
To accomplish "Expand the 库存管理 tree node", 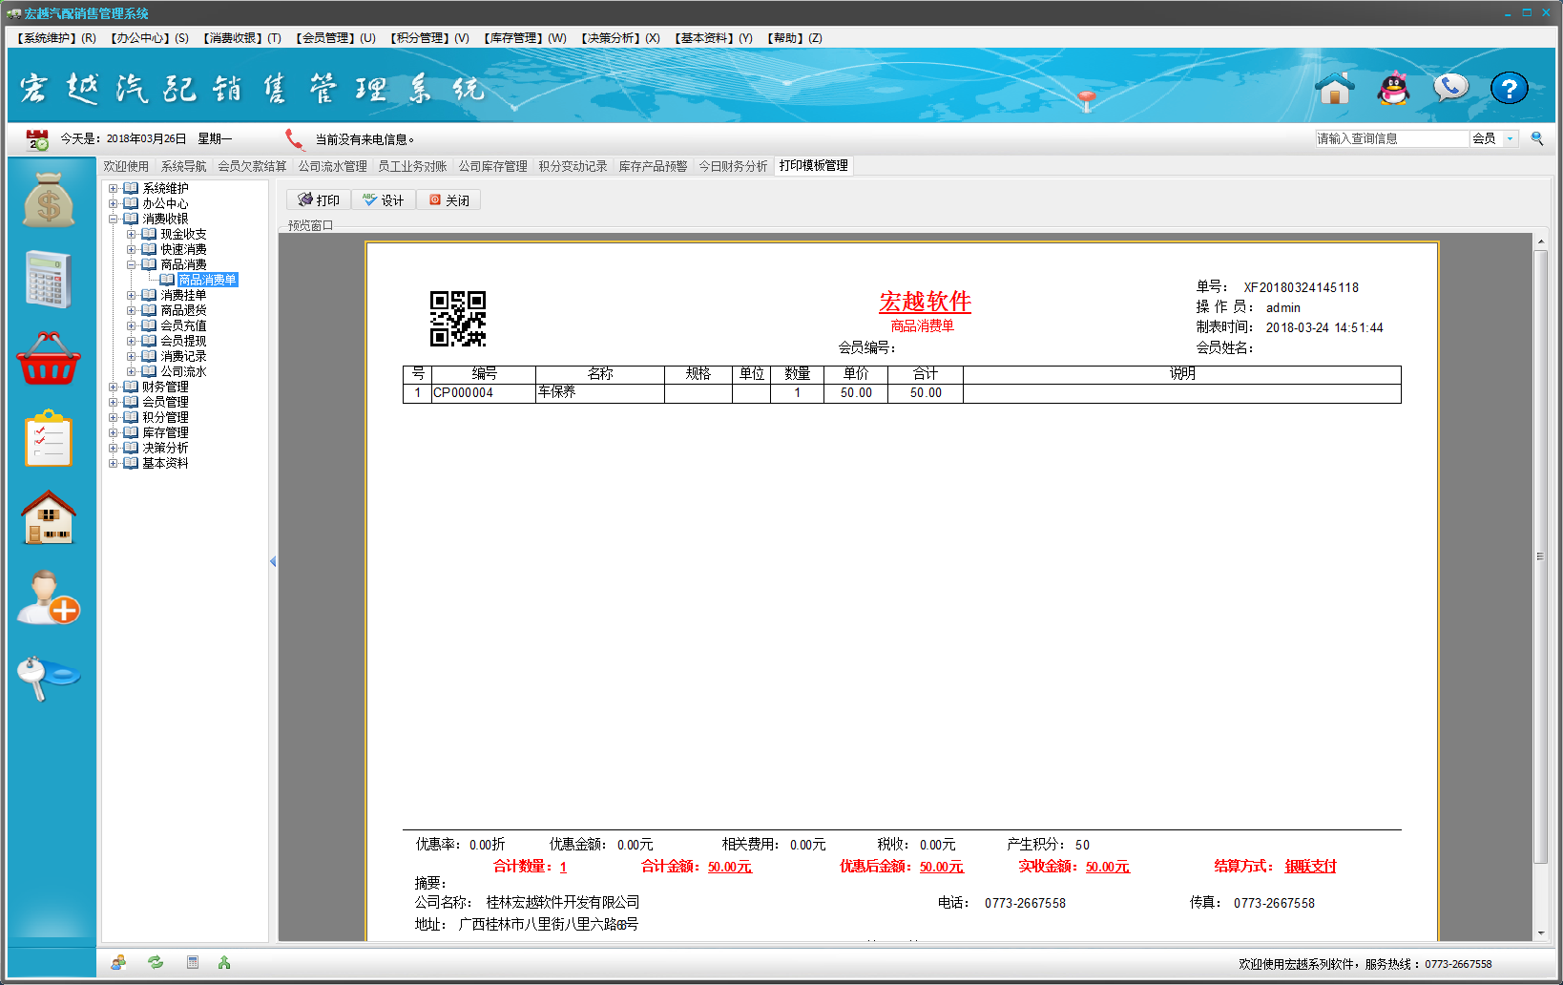I will 113,433.
